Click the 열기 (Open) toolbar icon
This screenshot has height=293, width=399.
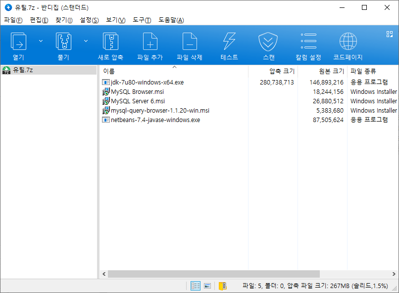click(x=18, y=42)
